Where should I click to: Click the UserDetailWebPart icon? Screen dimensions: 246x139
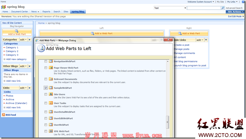51,112
